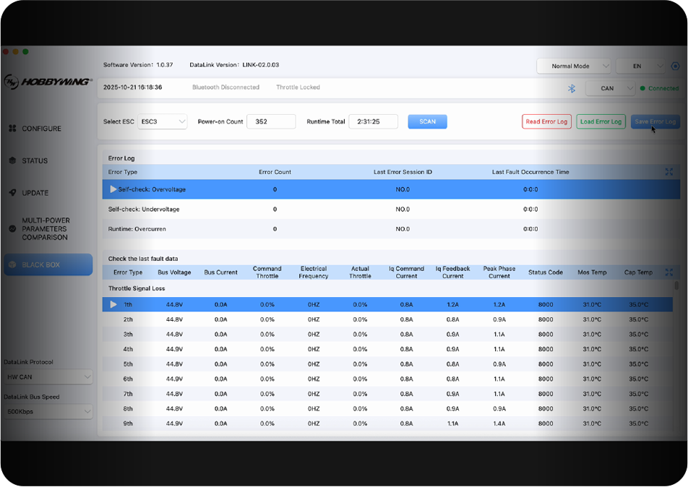Screen dimensions: 688x487
Task: Click the UPDATE rocket icon in sidebar
Action: pos(12,193)
